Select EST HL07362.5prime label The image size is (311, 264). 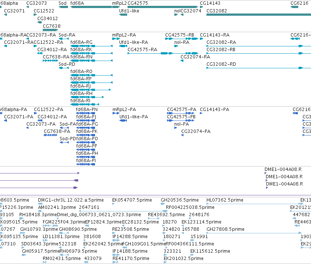[x=225, y=200]
